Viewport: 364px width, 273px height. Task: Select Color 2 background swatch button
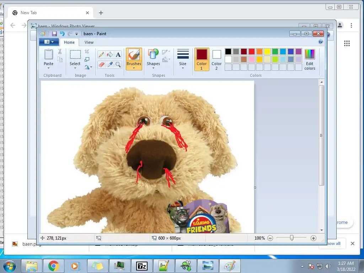(x=216, y=59)
